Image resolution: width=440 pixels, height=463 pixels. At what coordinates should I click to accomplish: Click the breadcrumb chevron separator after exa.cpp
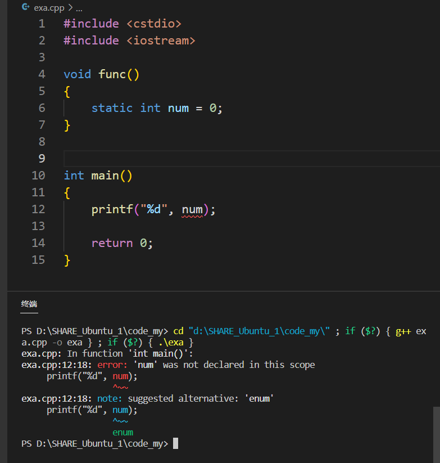[70, 8]
